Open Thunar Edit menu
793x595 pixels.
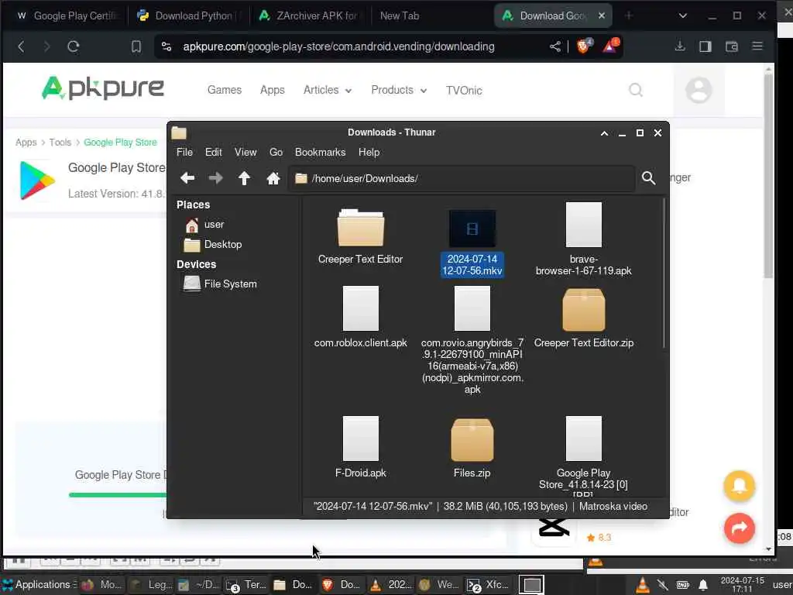(214, 153)
